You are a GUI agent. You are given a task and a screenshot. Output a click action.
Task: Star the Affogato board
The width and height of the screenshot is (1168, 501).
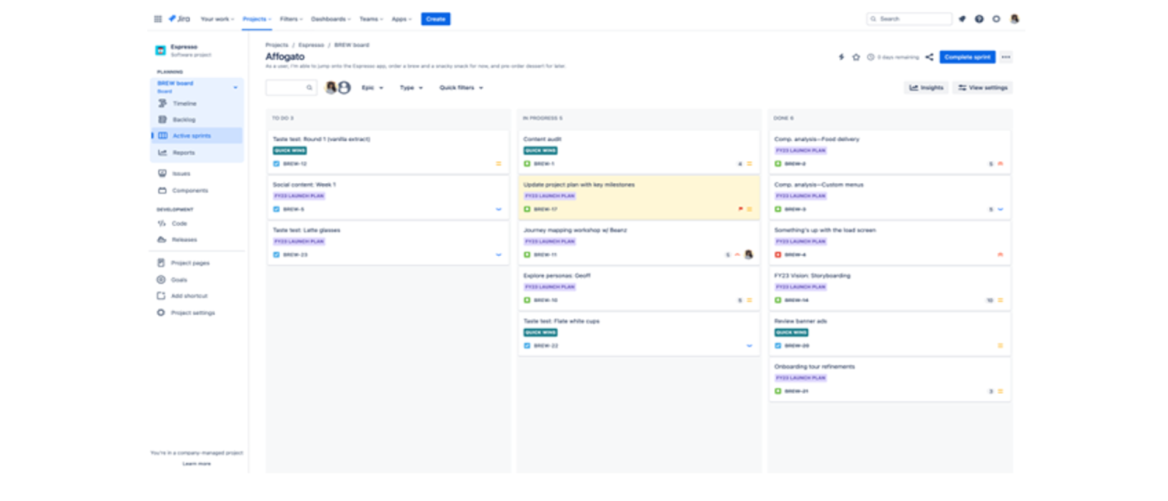(x=856, y=57)
